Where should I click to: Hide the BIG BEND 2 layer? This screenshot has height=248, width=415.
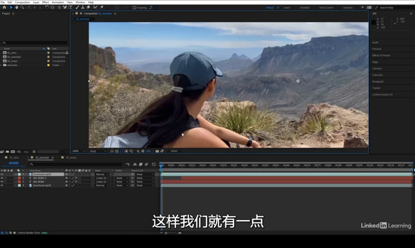[x=2, y=178]
